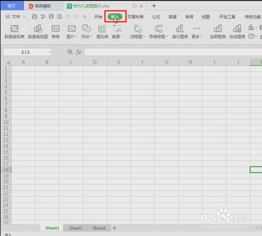
Task: Close the 制作九宫图图片.xlsx file tab
Action: [x=141, y=6]
